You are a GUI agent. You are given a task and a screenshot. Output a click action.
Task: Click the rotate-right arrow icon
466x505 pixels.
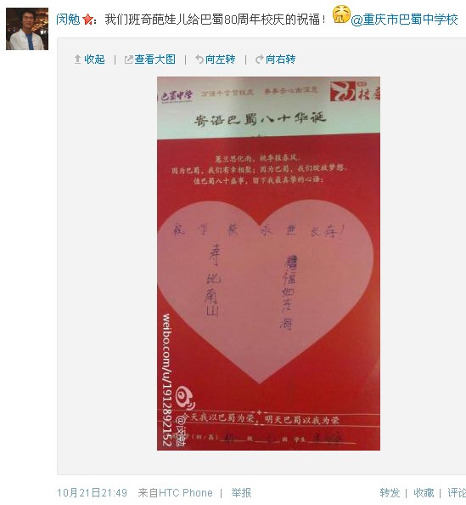pyautogui.click(x=259, y=60)
